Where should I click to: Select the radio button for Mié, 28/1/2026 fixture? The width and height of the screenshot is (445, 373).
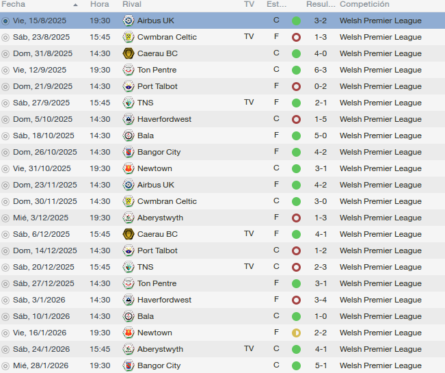5,365
